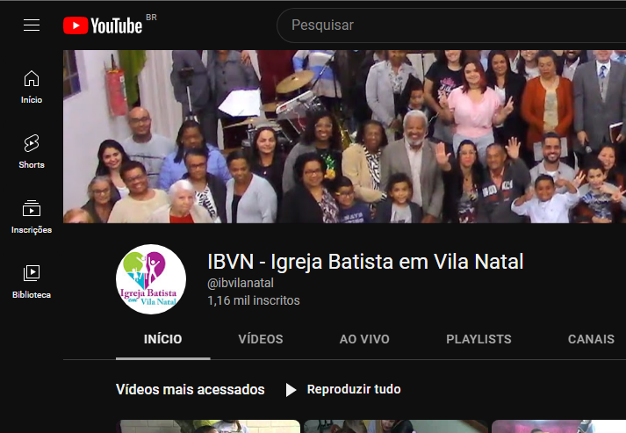Switch to the AO VIVO tab
626x433 pixels.
coord(364,339)
